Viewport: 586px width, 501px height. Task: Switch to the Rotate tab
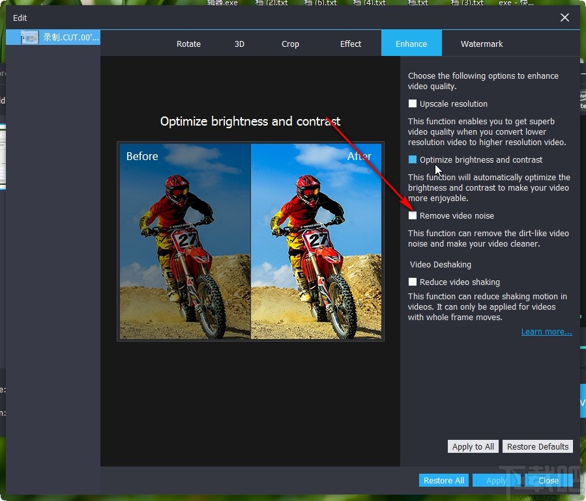pos(188,44)
